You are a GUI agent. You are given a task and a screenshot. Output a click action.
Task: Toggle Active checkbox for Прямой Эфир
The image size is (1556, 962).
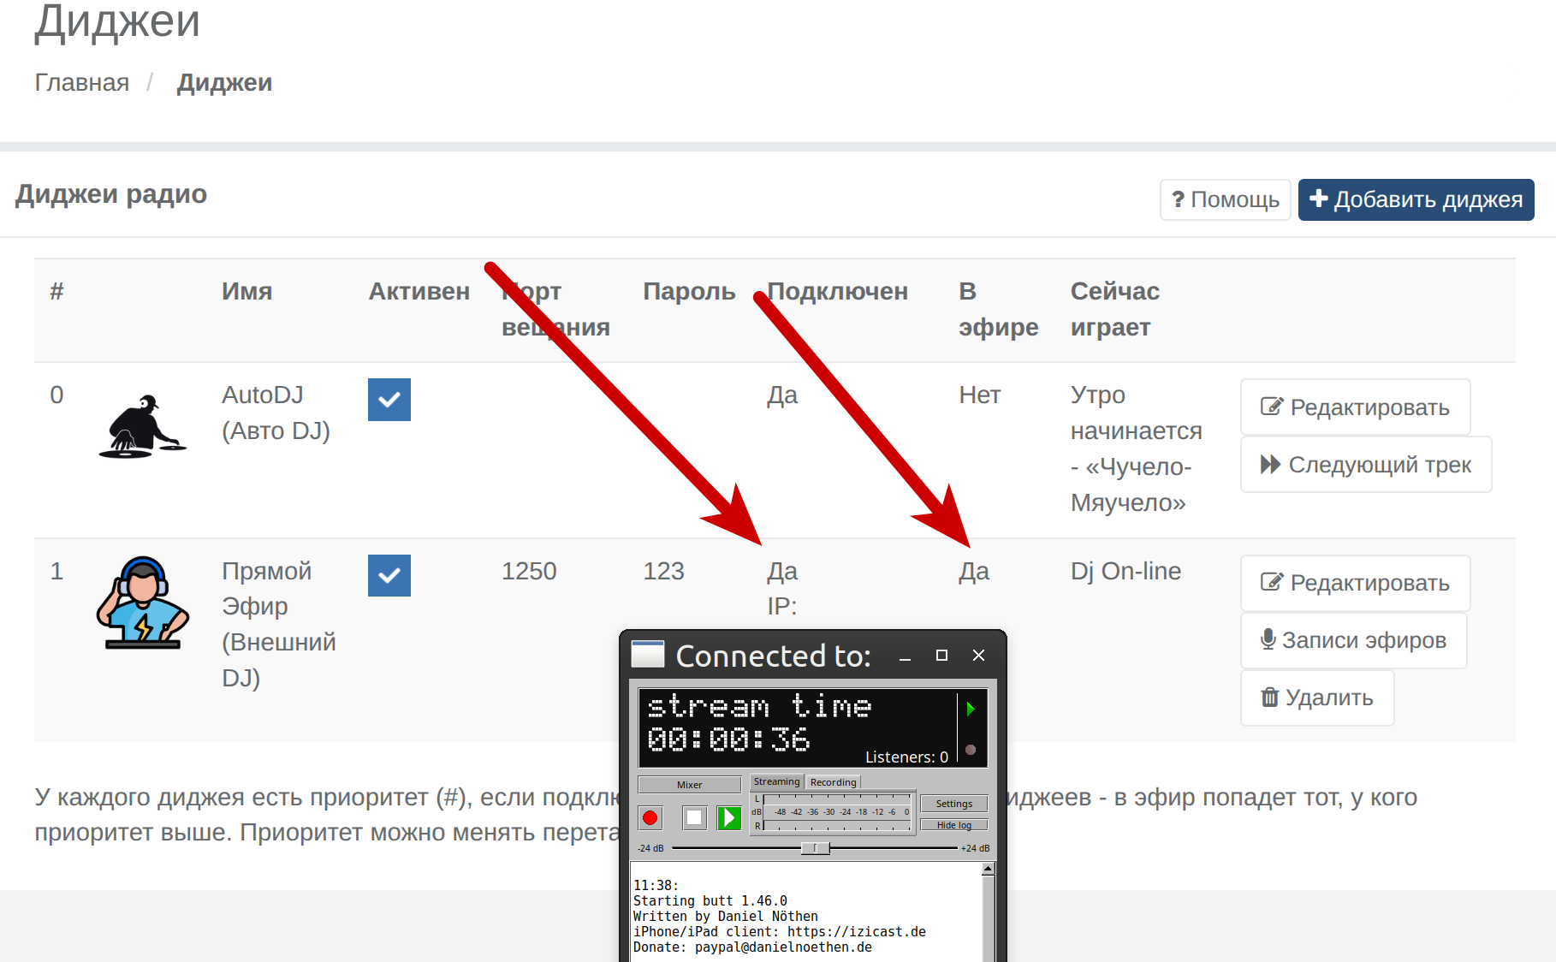pyautogui.click(x=389, y=576)
